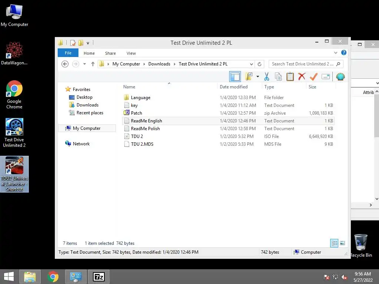This screenshot has width=379, height=284.
Task: Refresh the folder view
Action: (x=259, y=64)
